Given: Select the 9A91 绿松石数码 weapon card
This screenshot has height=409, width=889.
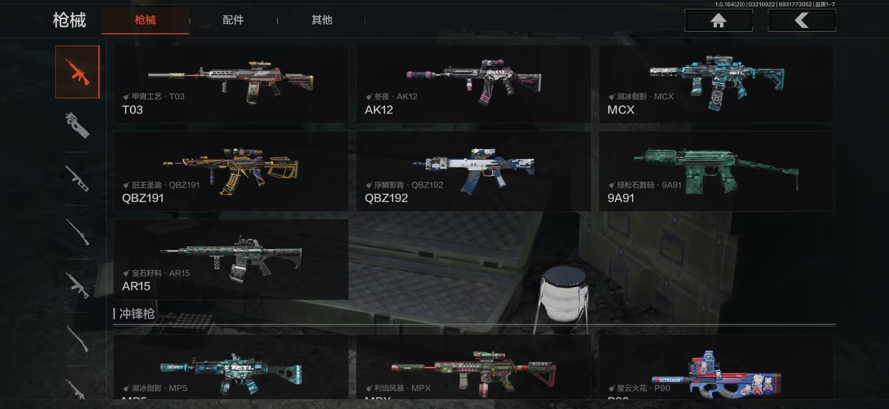Looking at the screenshot, I should [x=716, y=171].
